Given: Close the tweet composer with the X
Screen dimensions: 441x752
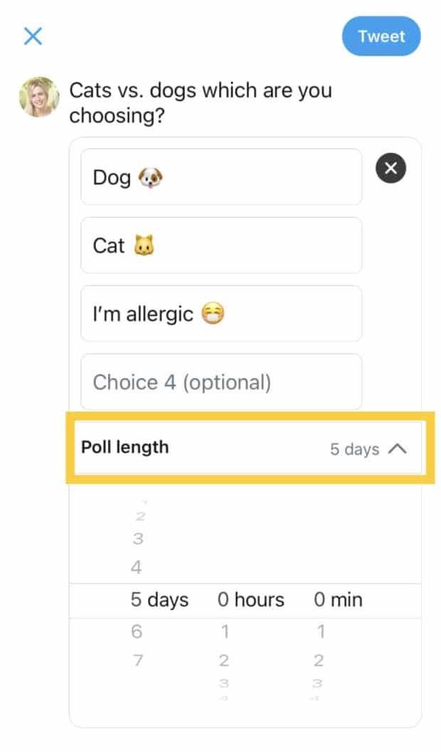Looking at the screenshot, I should point(33,36).
